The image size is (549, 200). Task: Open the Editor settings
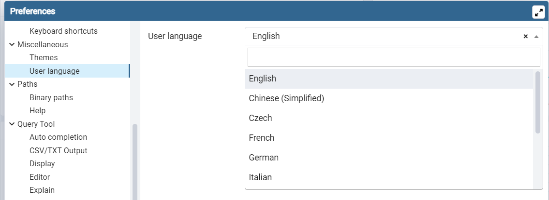click(x=40, y=177)
